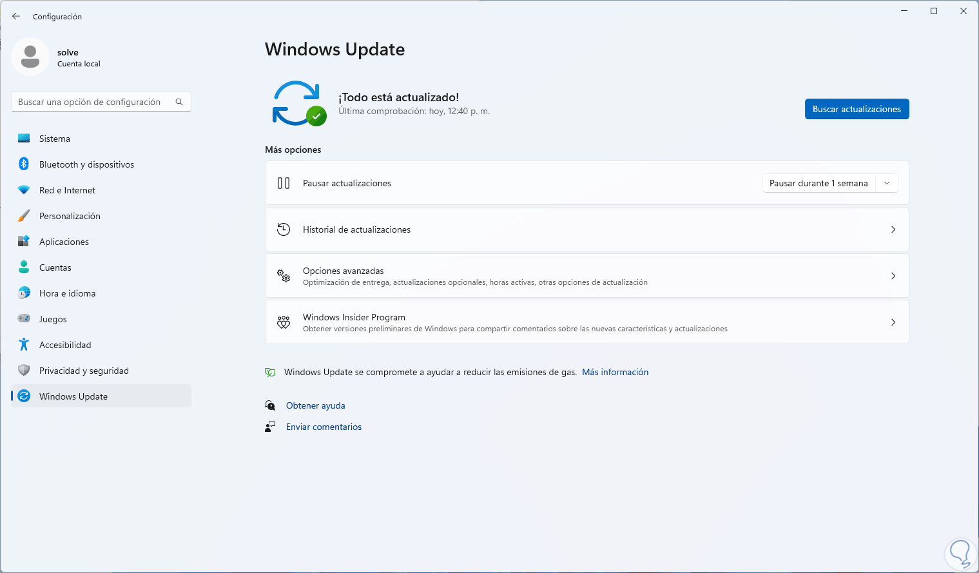Click the Red e Internet wifi icon
The width and height of the screenshot is (979, 573).
tap(24, 190)
